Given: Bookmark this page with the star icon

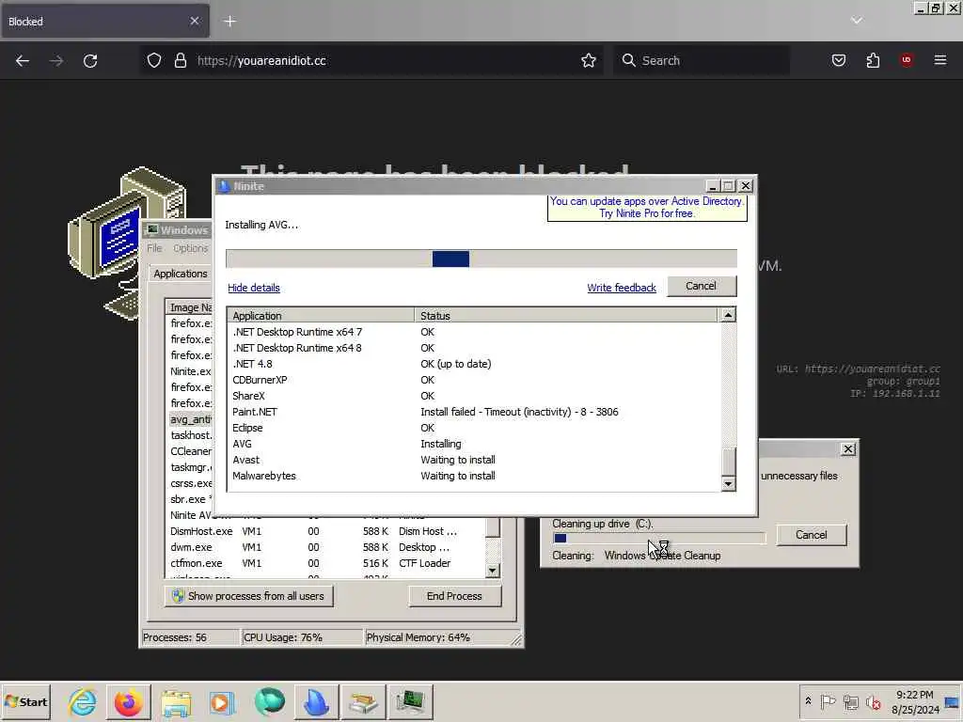Looking at the screenshot, I should [x=589, y=61].
